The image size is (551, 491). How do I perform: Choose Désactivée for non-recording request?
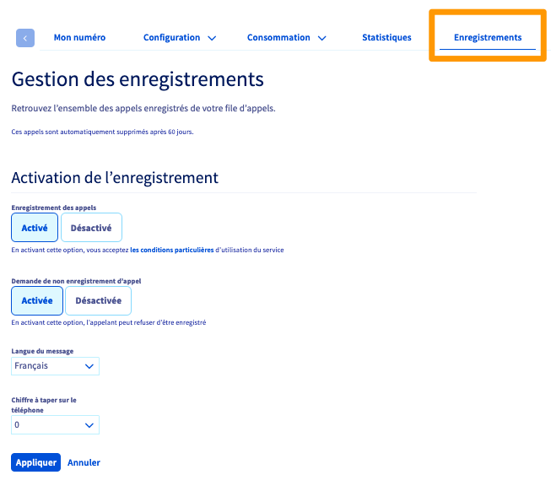[98, 300]
